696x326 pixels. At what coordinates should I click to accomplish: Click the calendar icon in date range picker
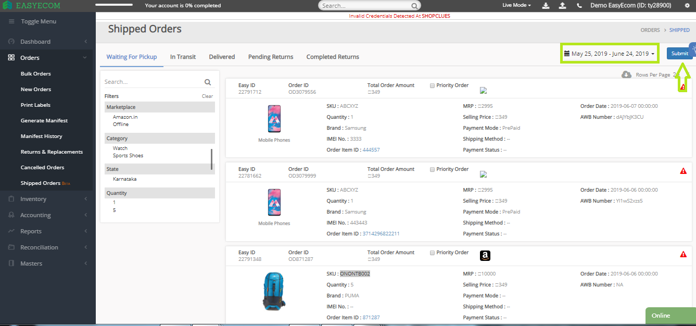point(567,54)
